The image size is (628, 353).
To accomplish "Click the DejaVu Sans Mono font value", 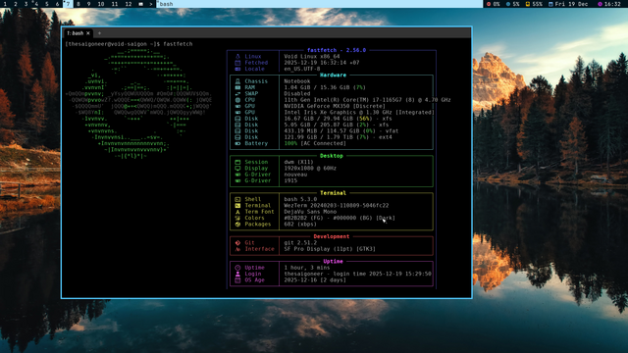I will tap(310, 212).
